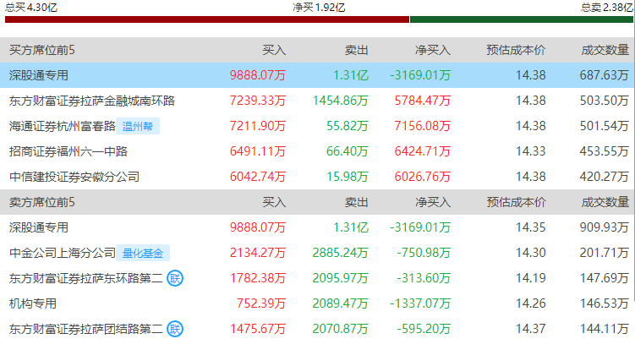Open the 温州帮 tag
Image resolution: width=635 pixels, height=339 pixels.
(138, 126)
